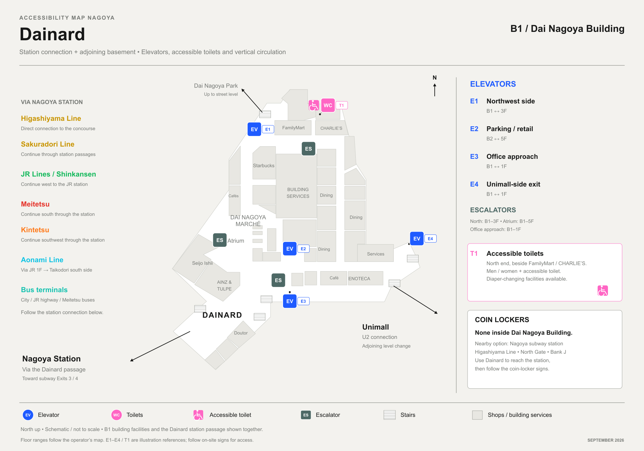The width and height of the screenshot is (644, 451).
Task: Click the stairs icon left of the DAINARD label
Action: pos(200,309)
